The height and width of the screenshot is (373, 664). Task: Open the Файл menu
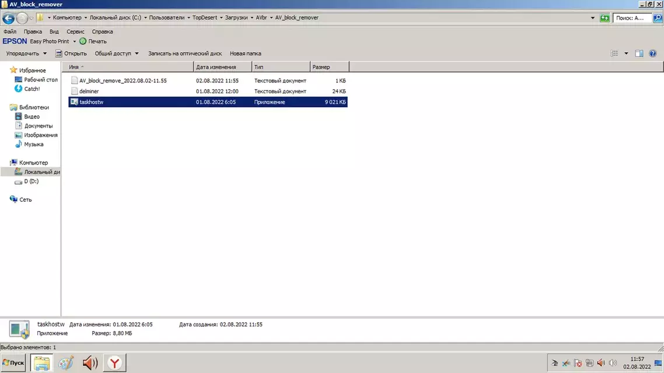coord(10,31)
